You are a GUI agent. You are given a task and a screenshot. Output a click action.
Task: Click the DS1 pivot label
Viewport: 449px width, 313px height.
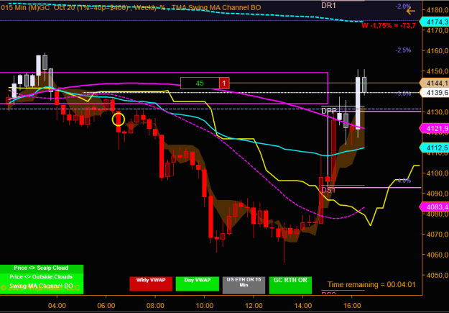pyautogui.click(x=328, y=190)
